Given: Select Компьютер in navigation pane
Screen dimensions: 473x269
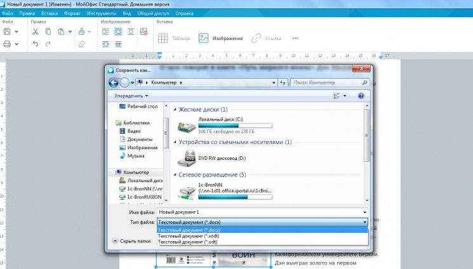Looking at the screenshot, I should [132, 172].
